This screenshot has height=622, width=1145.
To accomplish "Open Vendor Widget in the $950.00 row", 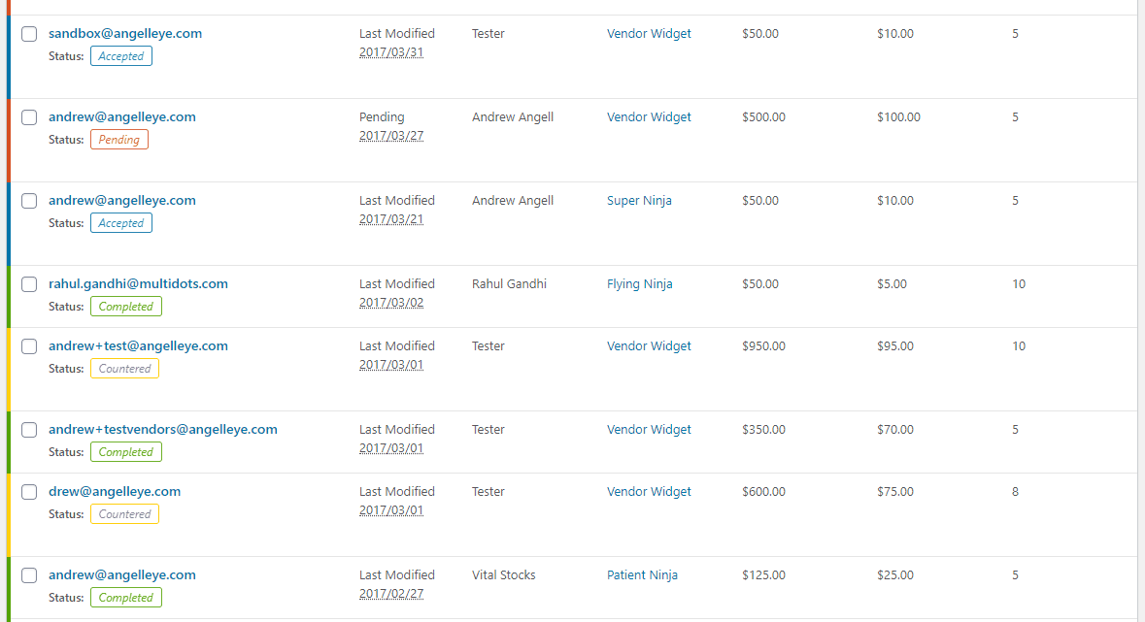I will (649, 346).
